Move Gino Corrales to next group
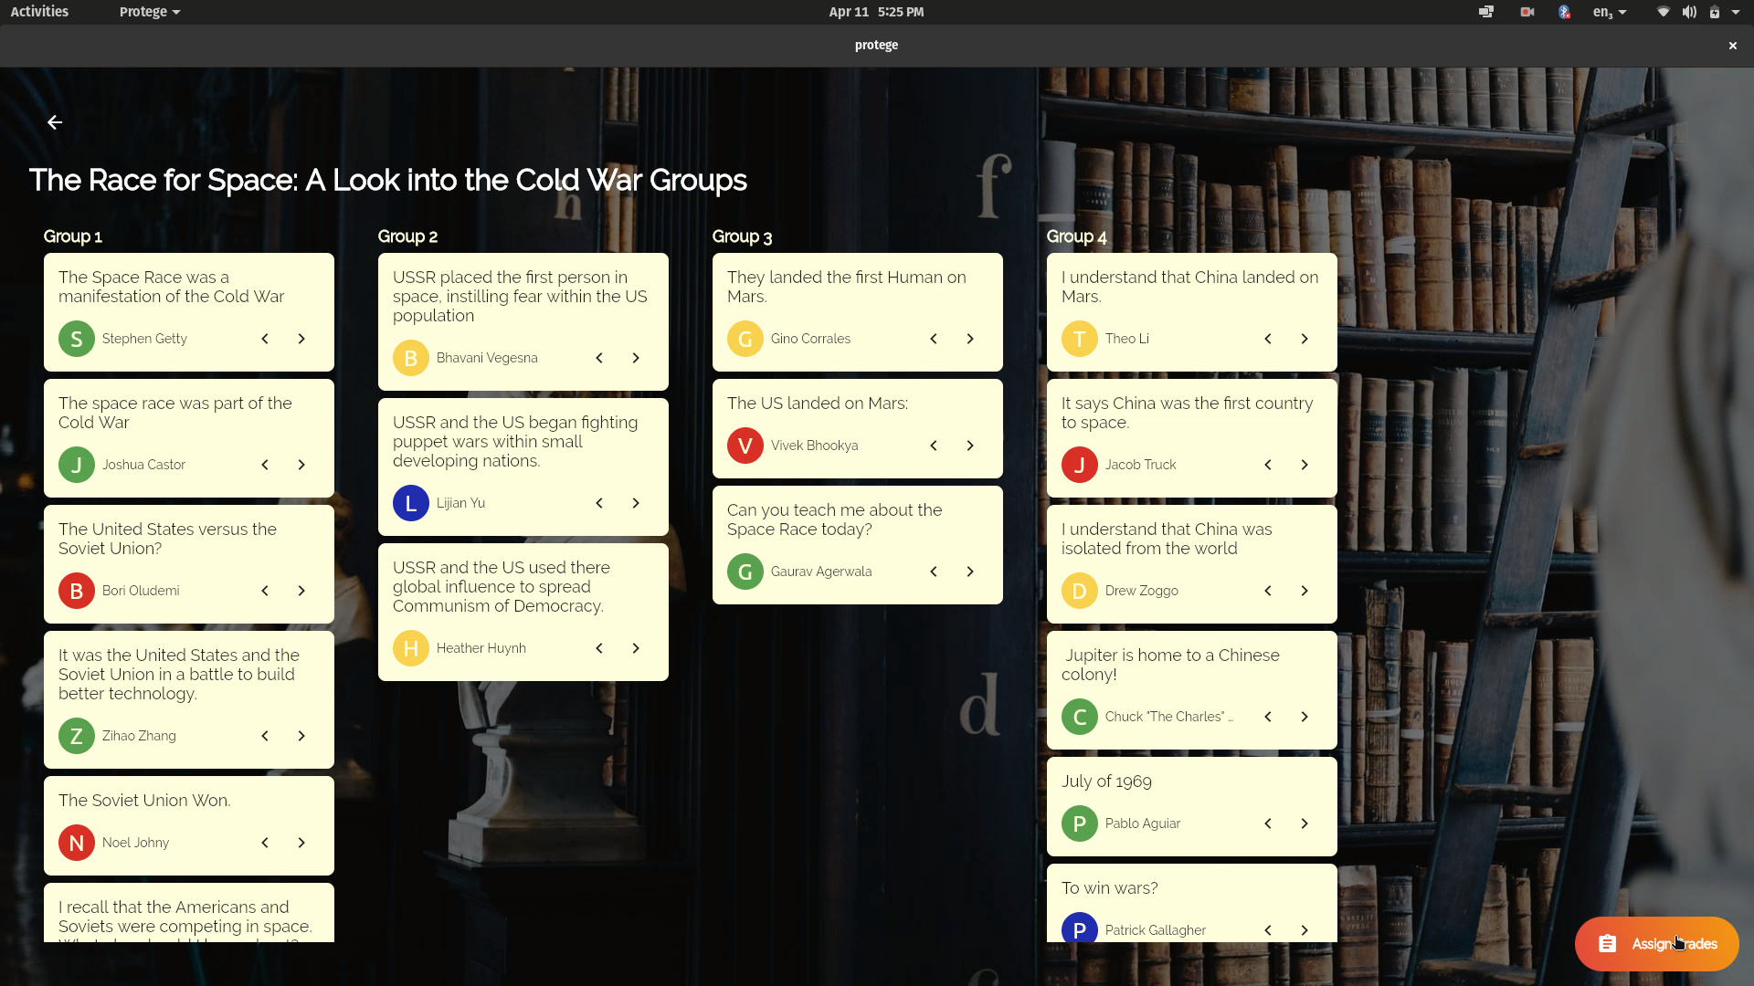The height and width of the screenshot is (986, 1754). tap(970, 339)
